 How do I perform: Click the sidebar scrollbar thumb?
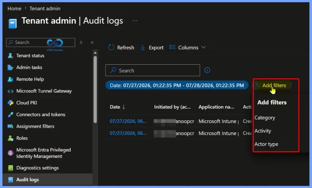[x=95, y=89]
